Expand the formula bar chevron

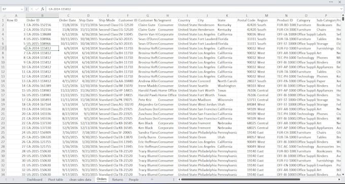pyautogui.click(x=341, y=9)
